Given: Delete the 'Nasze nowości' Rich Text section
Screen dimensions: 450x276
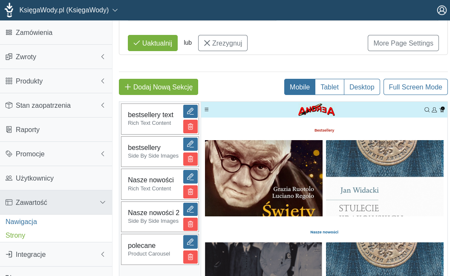Looking at the screenshot, I should (x=190, y=192).
